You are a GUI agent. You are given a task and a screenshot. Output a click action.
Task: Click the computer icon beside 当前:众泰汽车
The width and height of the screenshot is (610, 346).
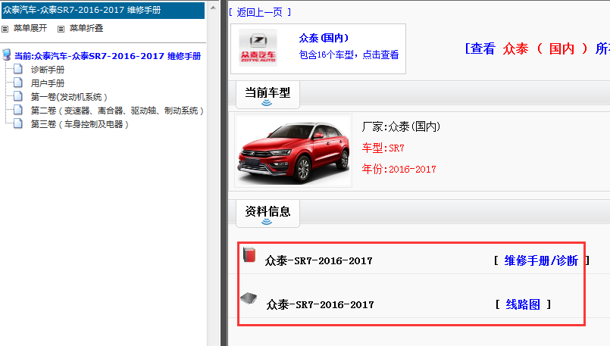(x=7, y=55)
